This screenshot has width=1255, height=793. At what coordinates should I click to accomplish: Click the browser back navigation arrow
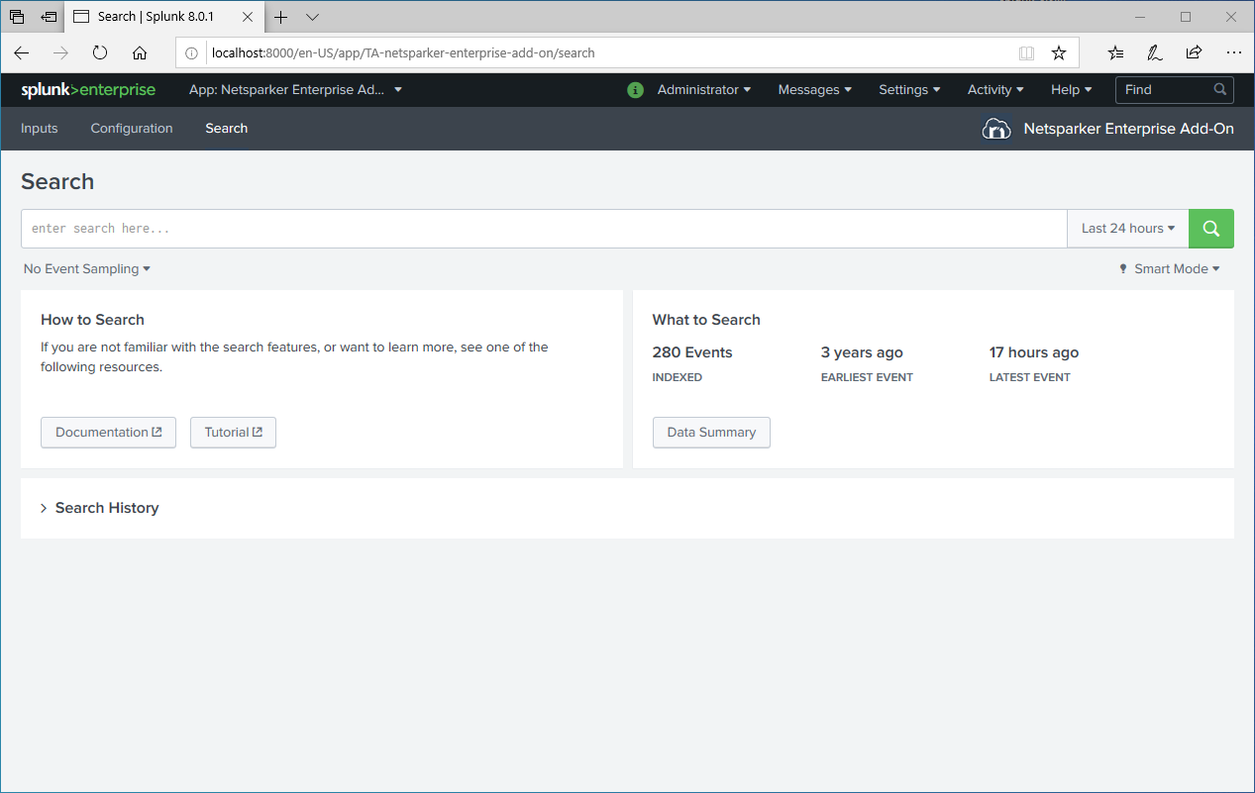pyautogui.click(x=21, y=52)
